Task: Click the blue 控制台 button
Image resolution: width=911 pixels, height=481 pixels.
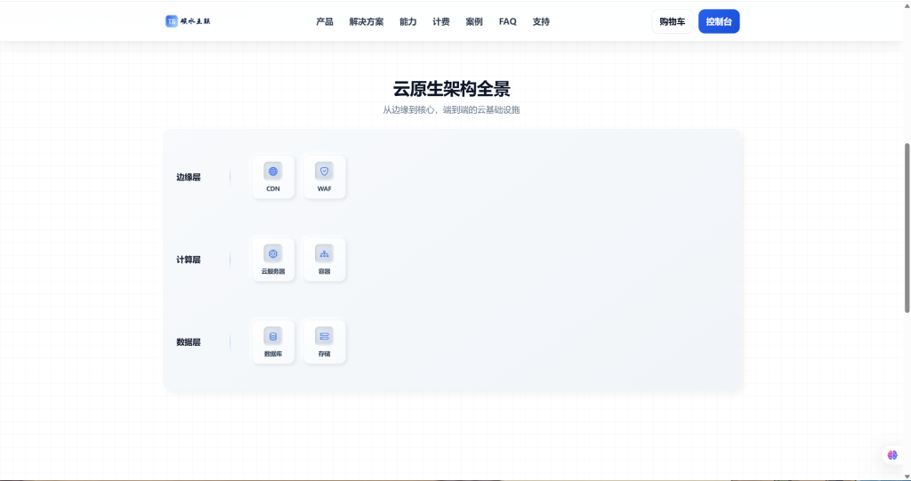Action: 719,21
